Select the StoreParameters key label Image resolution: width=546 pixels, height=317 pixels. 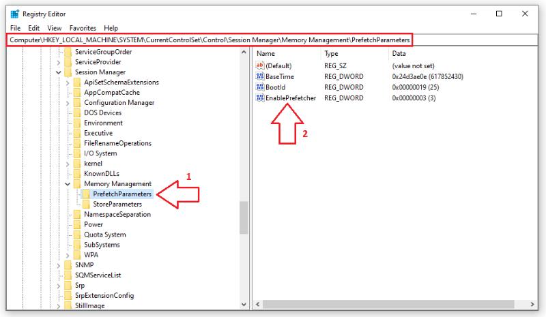[x=117, y=205]
